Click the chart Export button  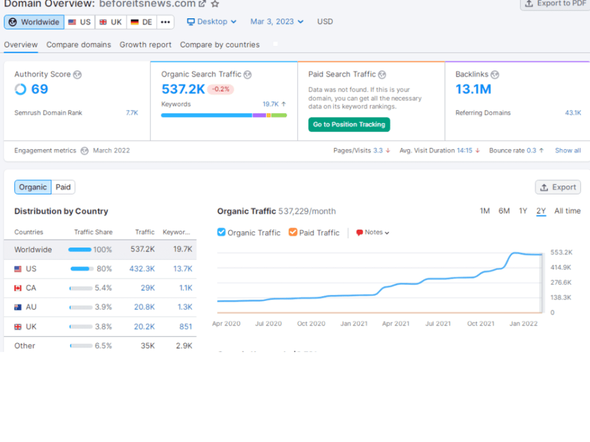point(558,187)
